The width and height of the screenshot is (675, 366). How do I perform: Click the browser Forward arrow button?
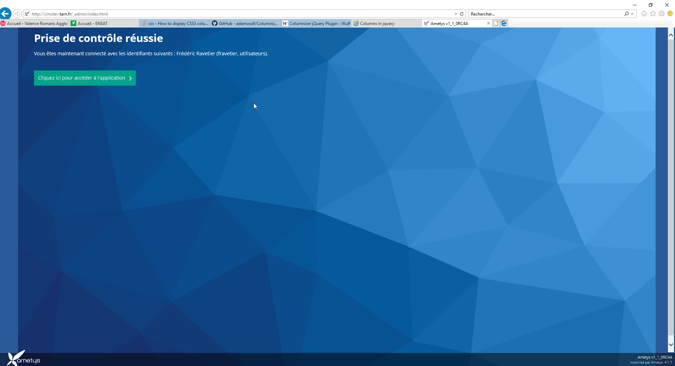17,14
